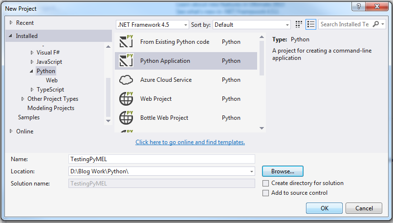This screenshot has height=223, width=393.
Task: Close the New Project dialog
Action: coord(377,6)
